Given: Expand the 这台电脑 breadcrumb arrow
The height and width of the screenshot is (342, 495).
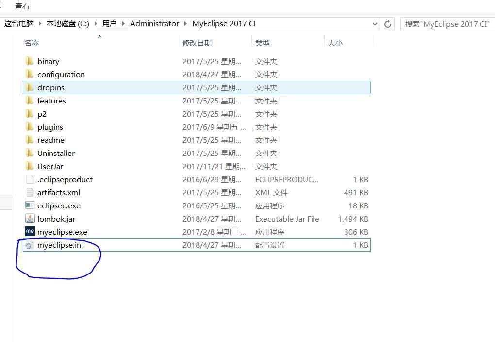Looking at the screenshot, I should pos(40,24).
